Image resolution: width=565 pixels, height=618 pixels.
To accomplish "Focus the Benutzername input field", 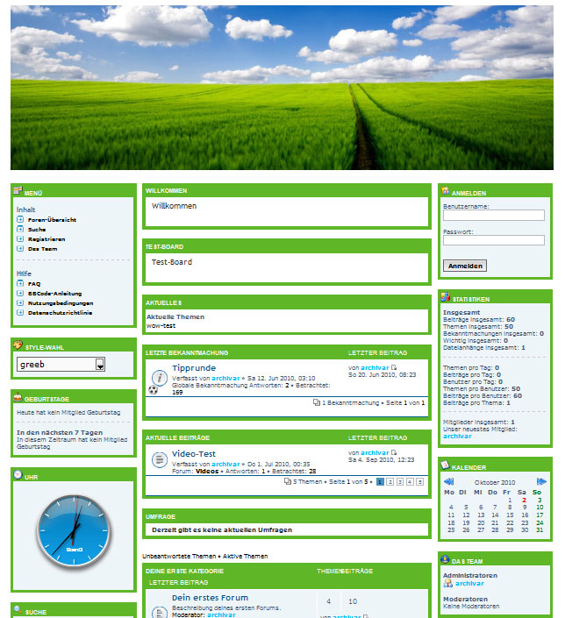I will (x=493, y=216).
